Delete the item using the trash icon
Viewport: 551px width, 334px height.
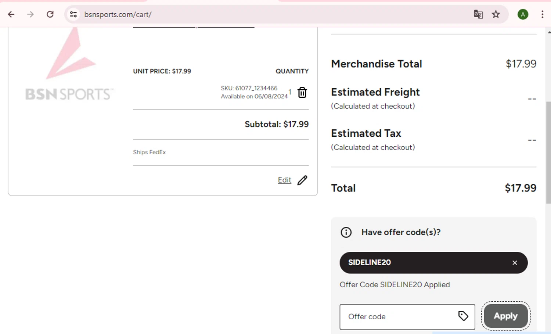click(302, 92)
